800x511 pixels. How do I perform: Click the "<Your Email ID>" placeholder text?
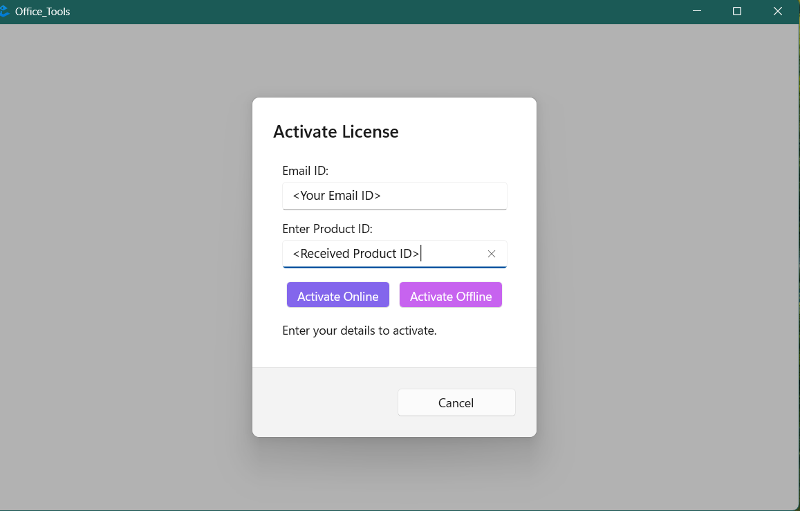pos(337,196)
